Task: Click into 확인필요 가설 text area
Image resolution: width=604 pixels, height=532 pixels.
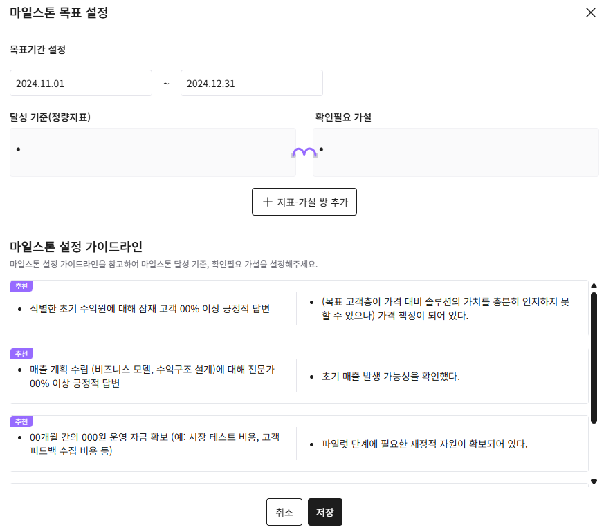Action: (456, 152)
